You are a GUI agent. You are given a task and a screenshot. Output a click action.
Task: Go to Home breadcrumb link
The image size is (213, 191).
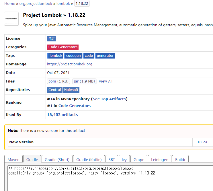10,3
